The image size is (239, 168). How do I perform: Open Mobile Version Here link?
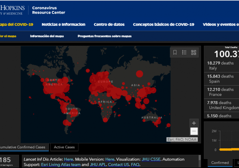(x=110, y=159)
